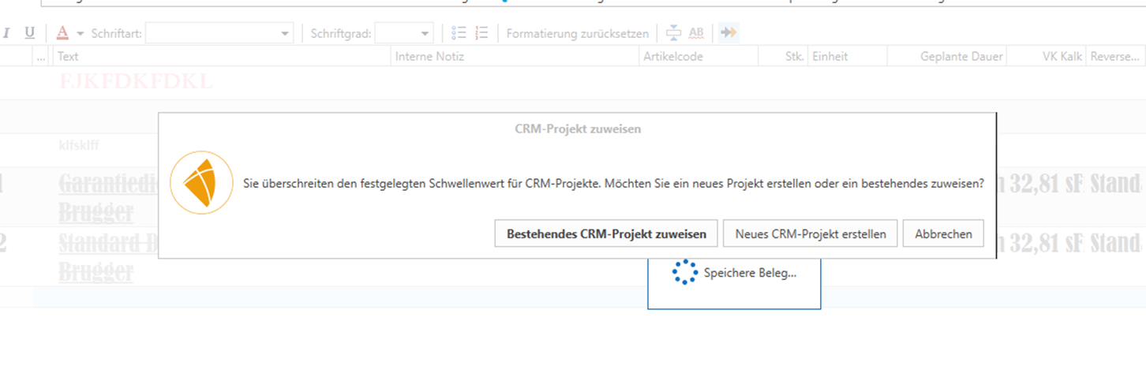1146x392 pixels.
Task: Expand the Schriftgrad size dropdown
Action: click(x=425, y=34)
